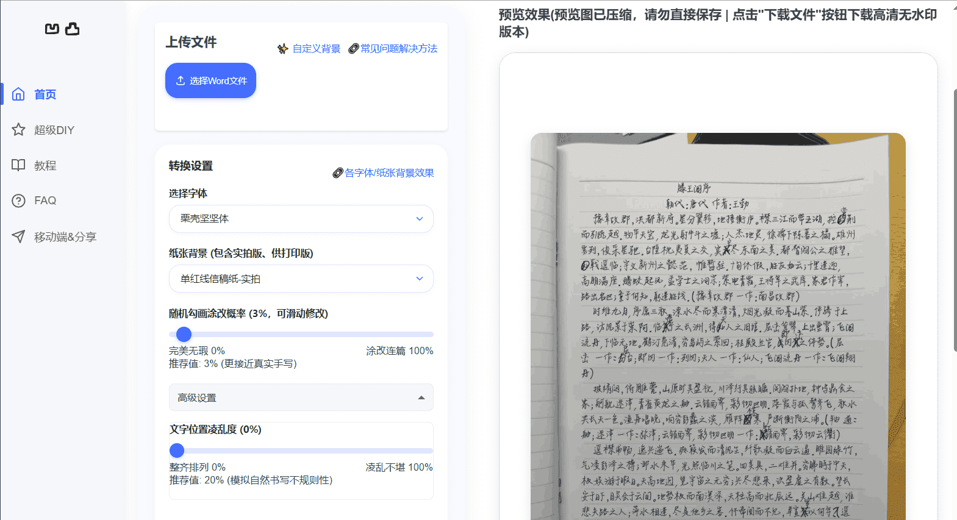Open the FAQ page
The height and width of the screenshot is (520, 957).
pos(45,201)
